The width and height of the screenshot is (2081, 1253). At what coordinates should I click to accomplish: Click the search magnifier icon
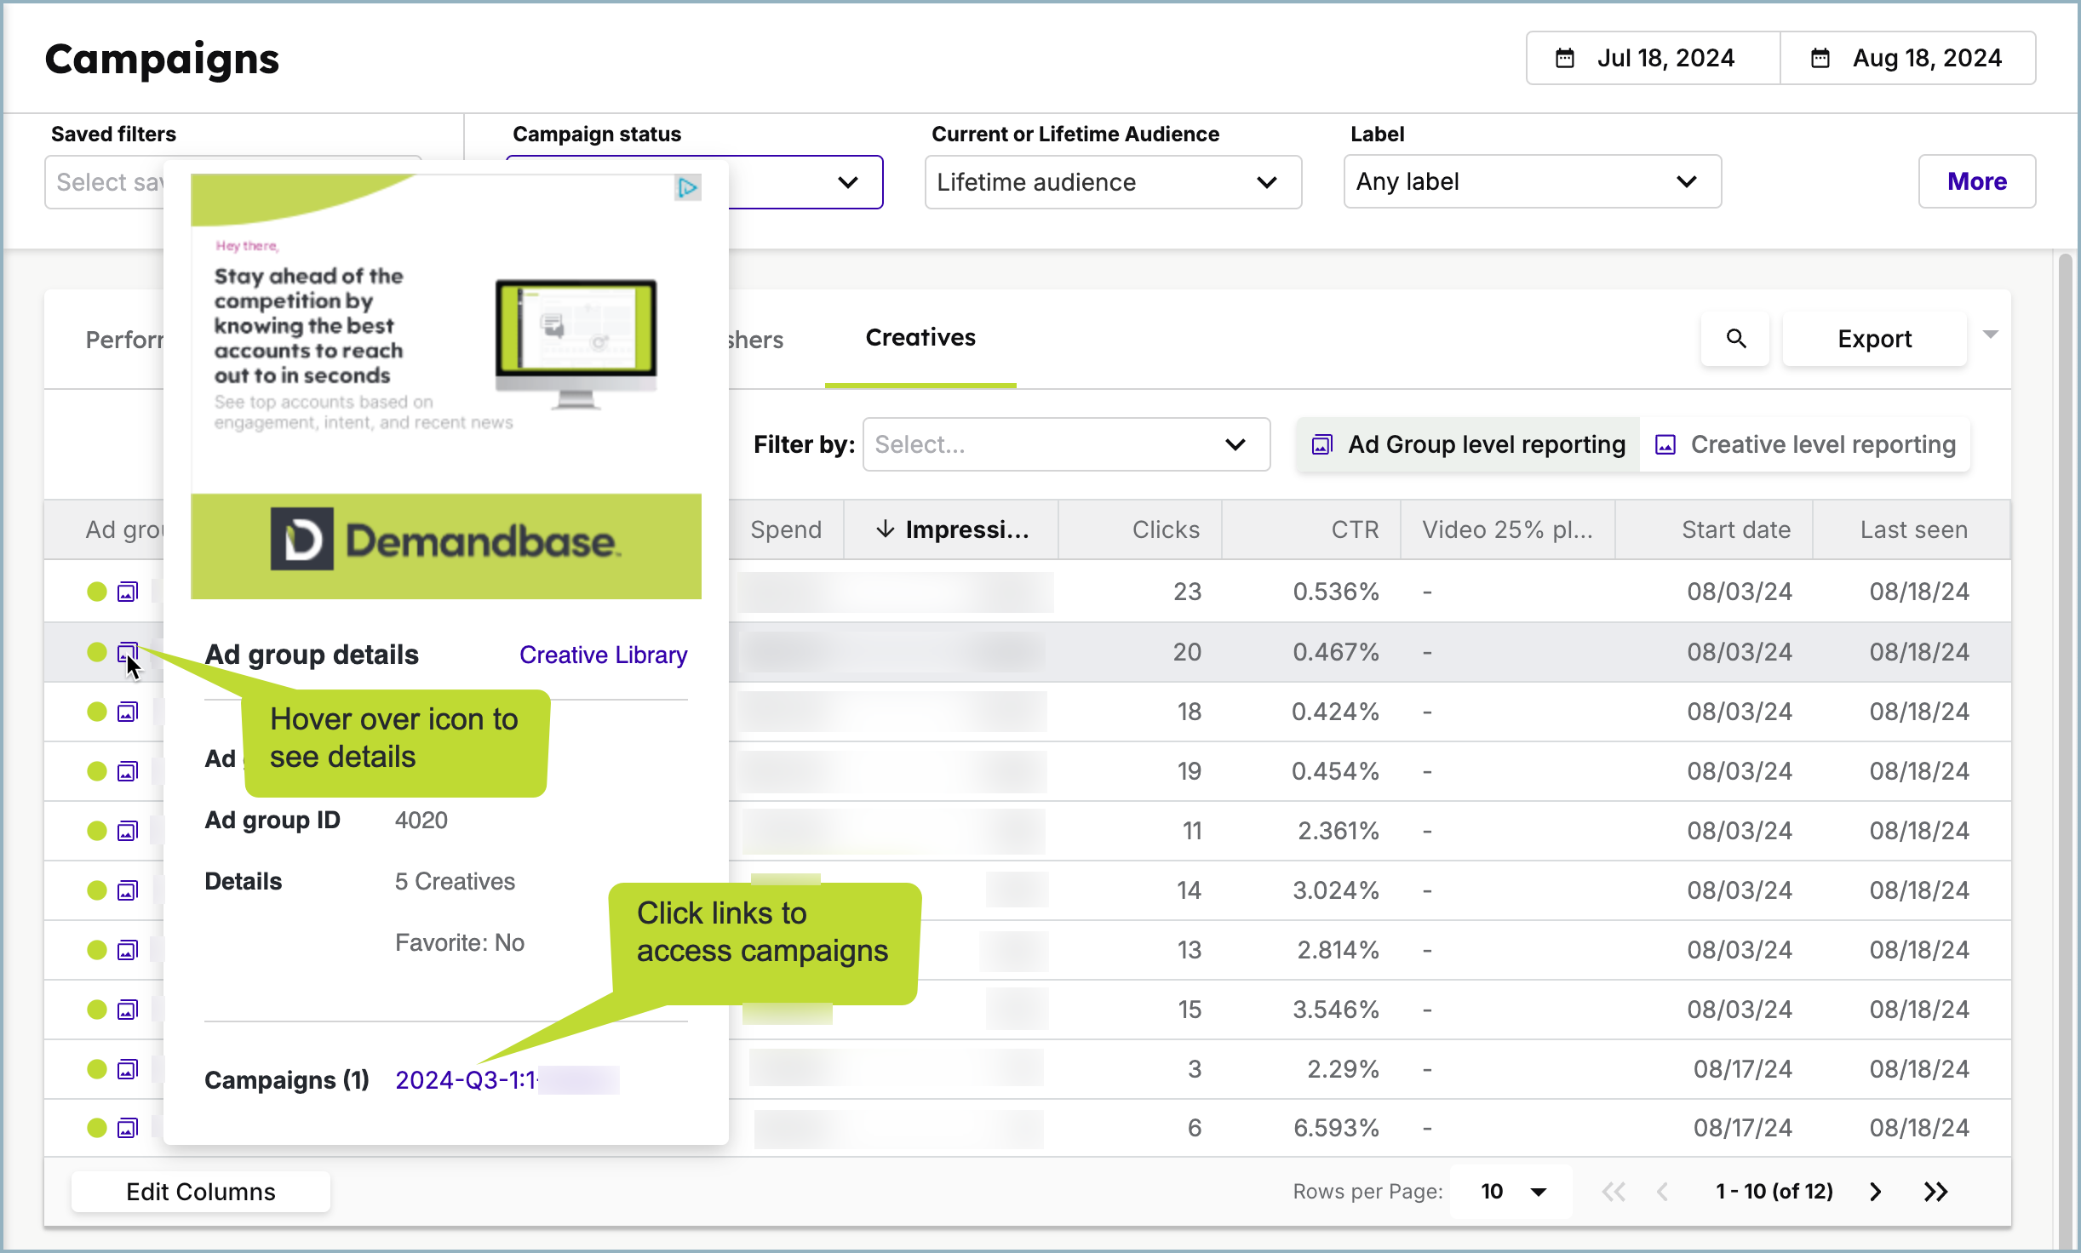(x=1736, y=339)
